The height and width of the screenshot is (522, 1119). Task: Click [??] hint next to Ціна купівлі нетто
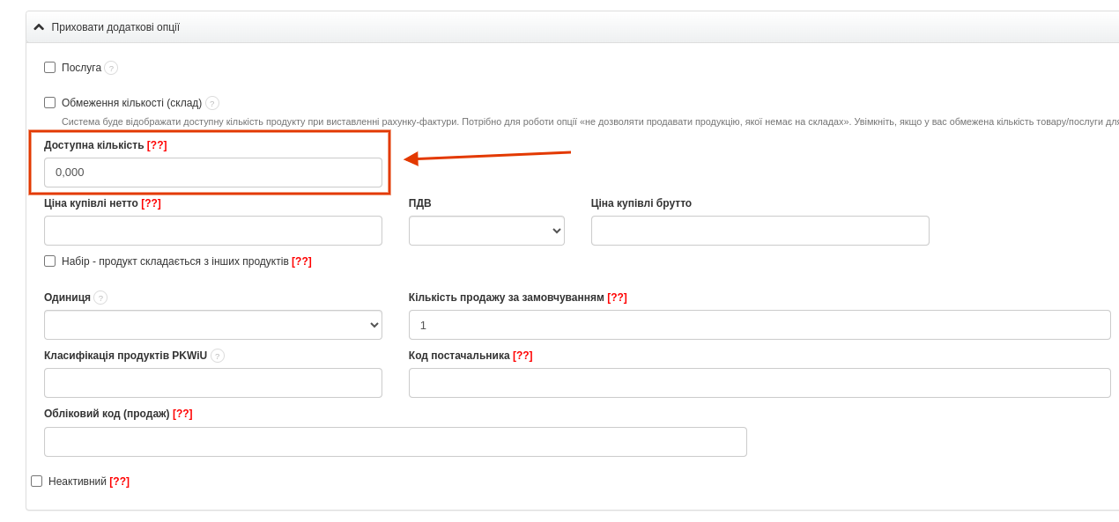(151, 203)
